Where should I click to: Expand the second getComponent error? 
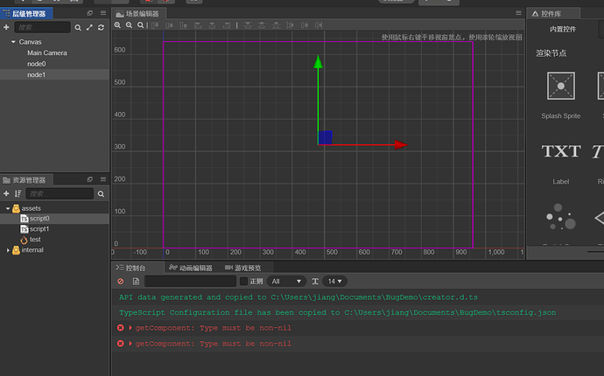point(130,344)
